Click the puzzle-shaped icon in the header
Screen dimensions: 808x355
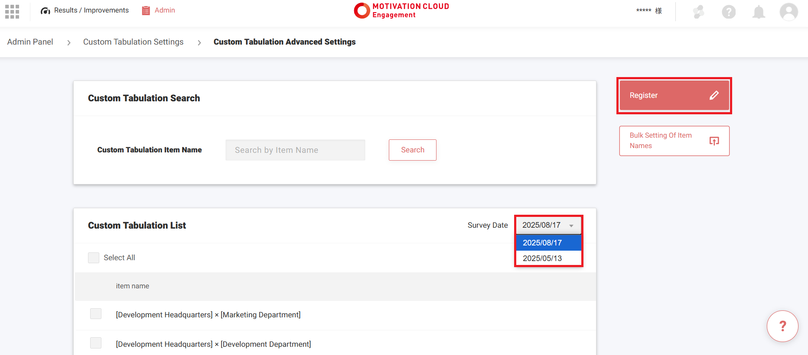point(698,12)
